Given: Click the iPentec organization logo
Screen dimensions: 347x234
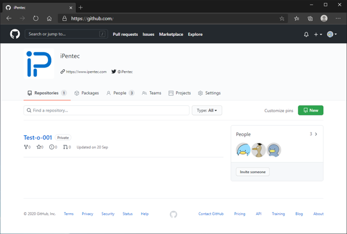Looking at the screenshot, I should 39,64.
